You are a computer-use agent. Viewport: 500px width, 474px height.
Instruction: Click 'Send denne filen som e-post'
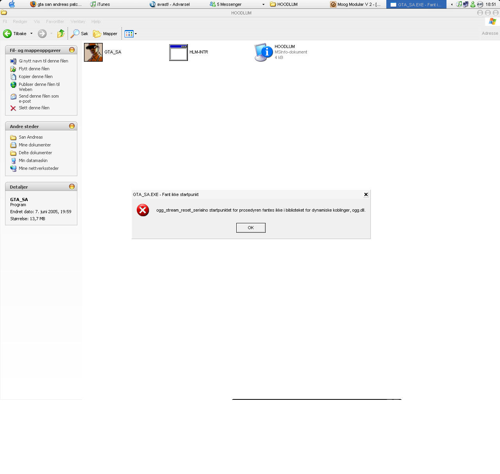(39, 98)
